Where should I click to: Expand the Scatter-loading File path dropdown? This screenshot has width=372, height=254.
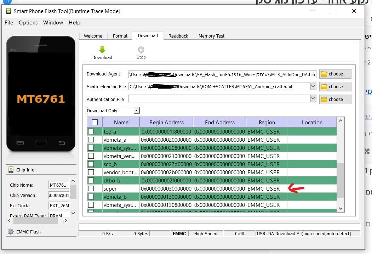[313, 86]
